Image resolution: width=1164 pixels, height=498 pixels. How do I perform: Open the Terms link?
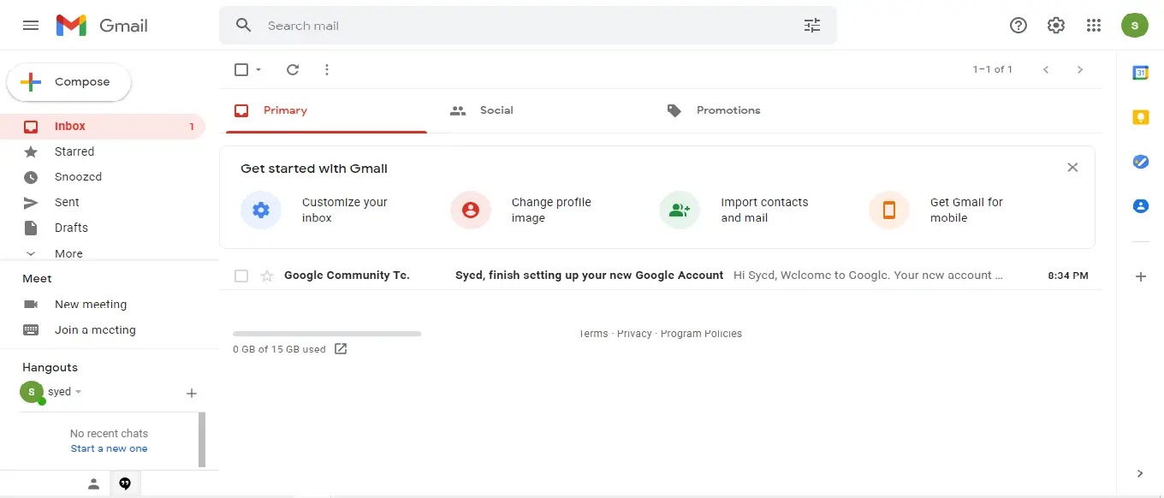pyautogui.click(x=593, y=334)
